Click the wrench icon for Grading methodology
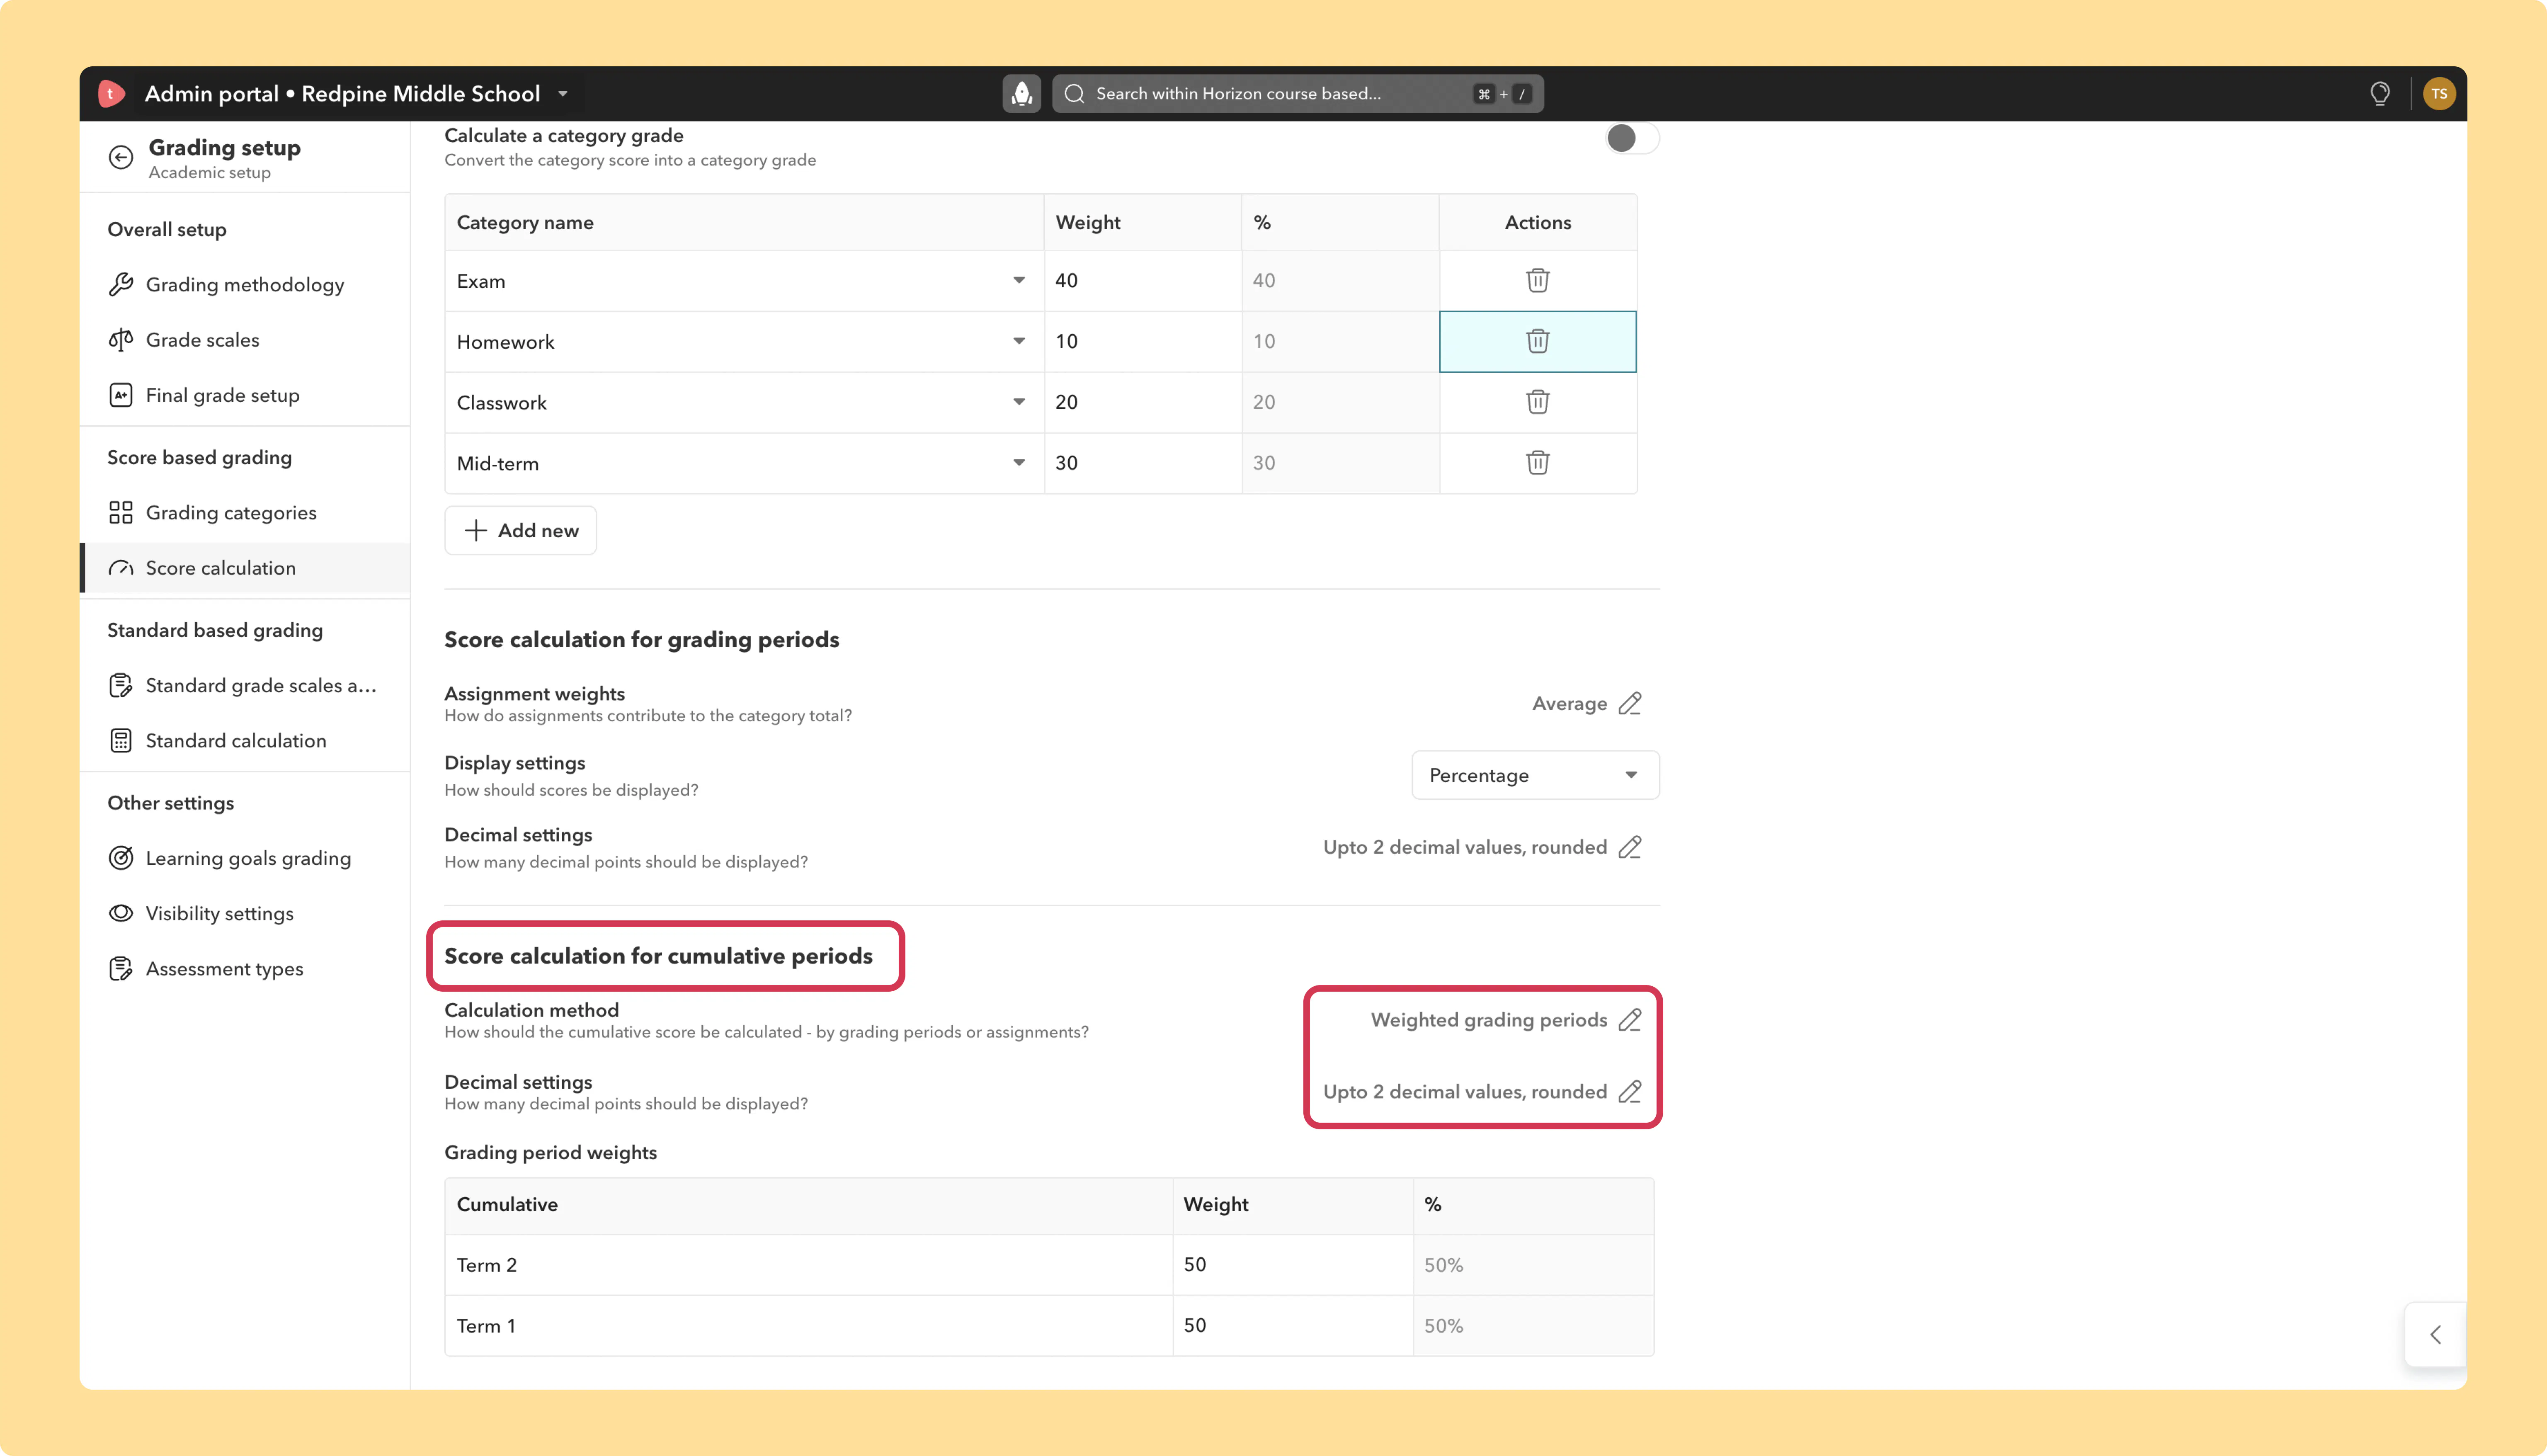2547x1456 pixels. (x=121, y=285)
